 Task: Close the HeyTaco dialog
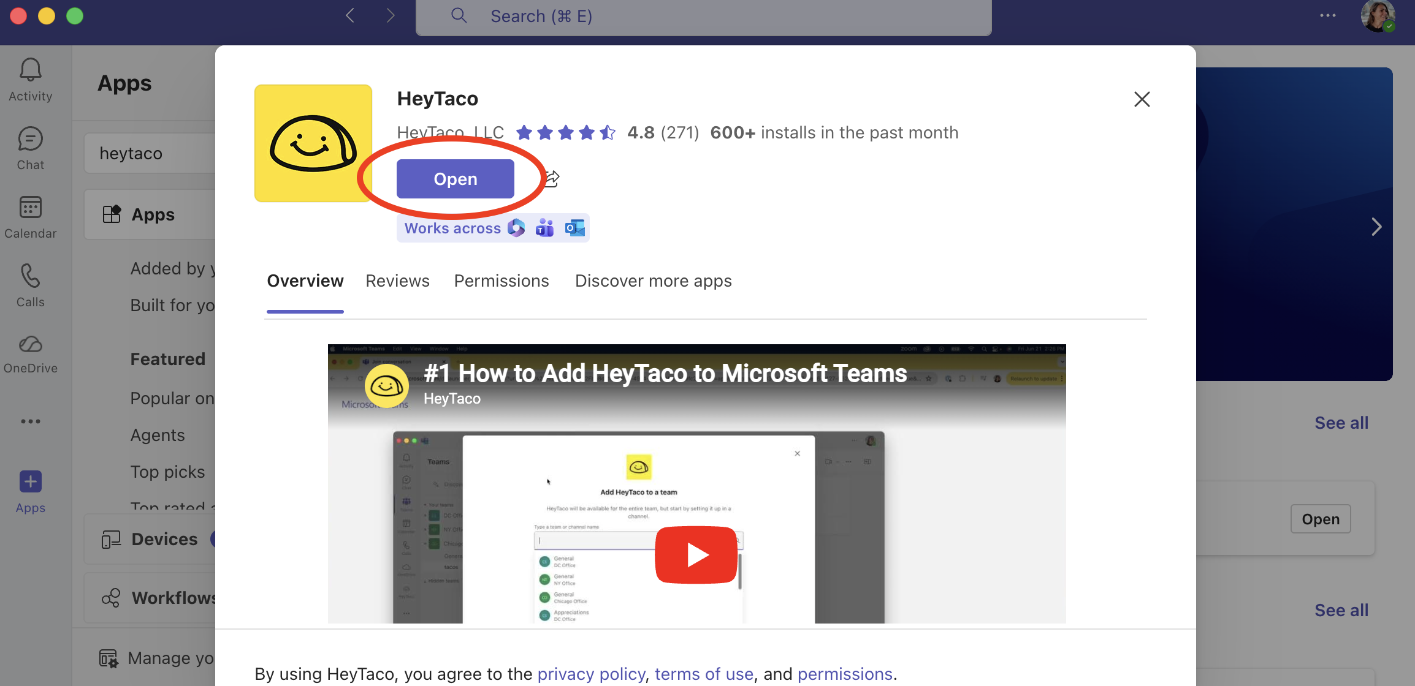coord(1142,99)
